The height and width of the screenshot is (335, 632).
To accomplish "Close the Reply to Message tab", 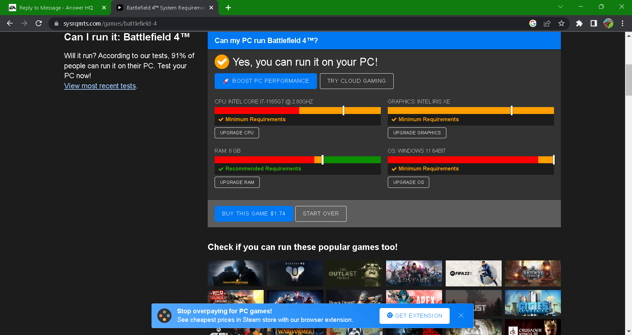I will 104,8.
